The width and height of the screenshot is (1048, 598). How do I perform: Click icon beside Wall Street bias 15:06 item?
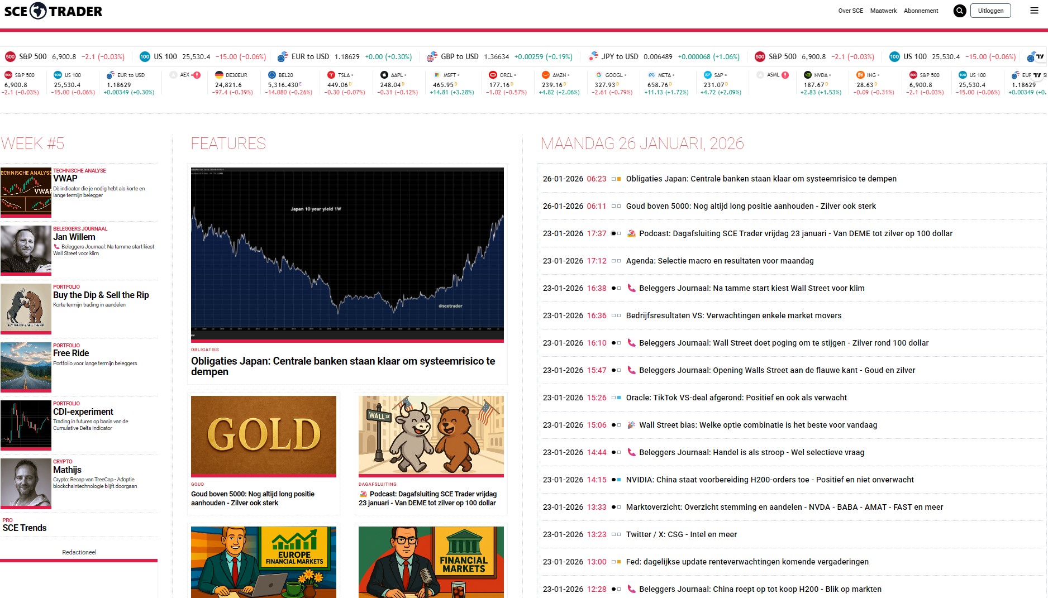click(631, 425)
